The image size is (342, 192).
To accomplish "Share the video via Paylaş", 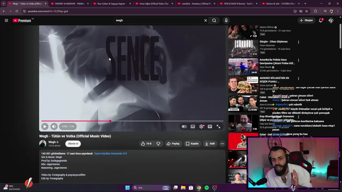I will [x=173, y=143].
